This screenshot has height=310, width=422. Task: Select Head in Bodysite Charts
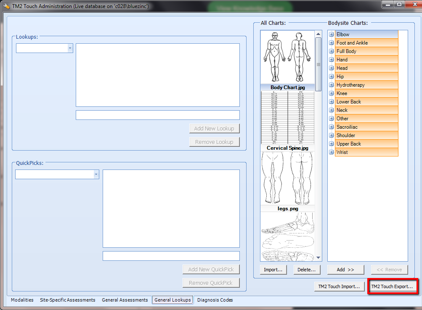pos(366,68)
